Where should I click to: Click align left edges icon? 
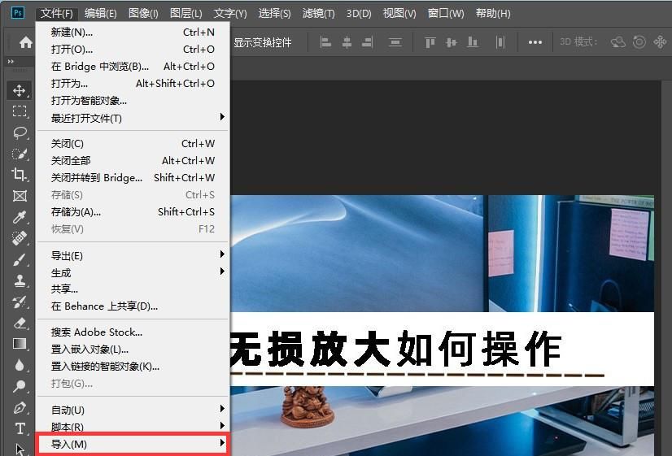(x=325, y=42)
